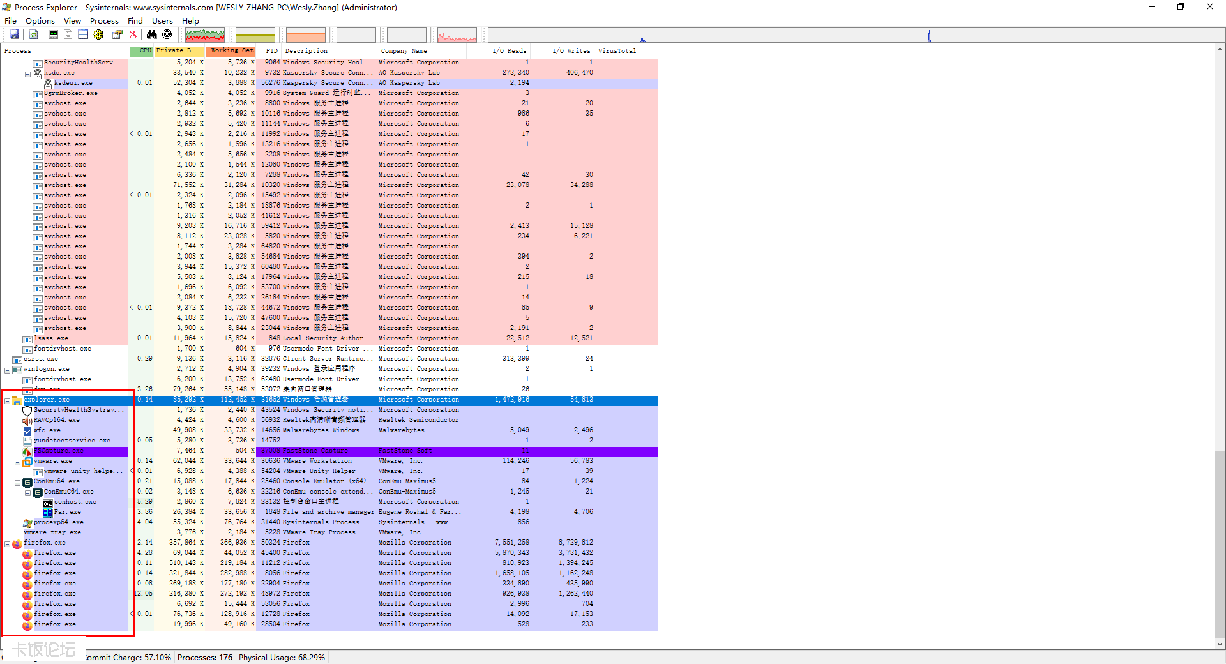Open the Help menu
This screenshot has height=664, width=1226.
[x=190, y=20]
